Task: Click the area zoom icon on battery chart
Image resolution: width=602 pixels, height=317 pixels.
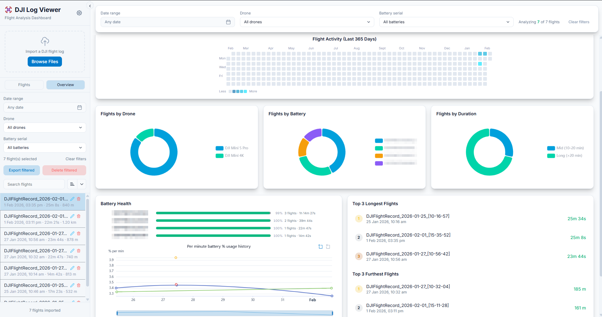Action: click(x=321, y=247)
